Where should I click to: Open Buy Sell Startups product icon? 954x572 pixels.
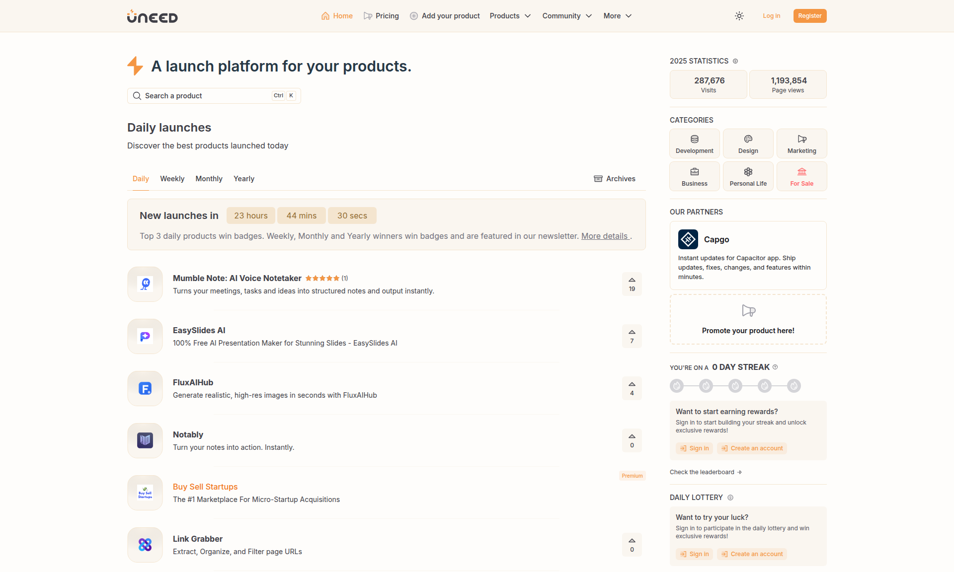[x=145, y=493]
